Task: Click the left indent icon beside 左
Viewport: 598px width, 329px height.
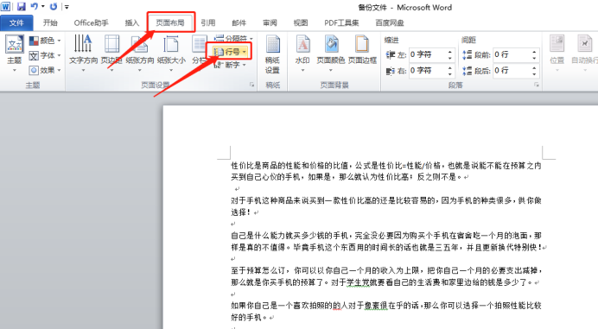Action: tap(391, 55)
